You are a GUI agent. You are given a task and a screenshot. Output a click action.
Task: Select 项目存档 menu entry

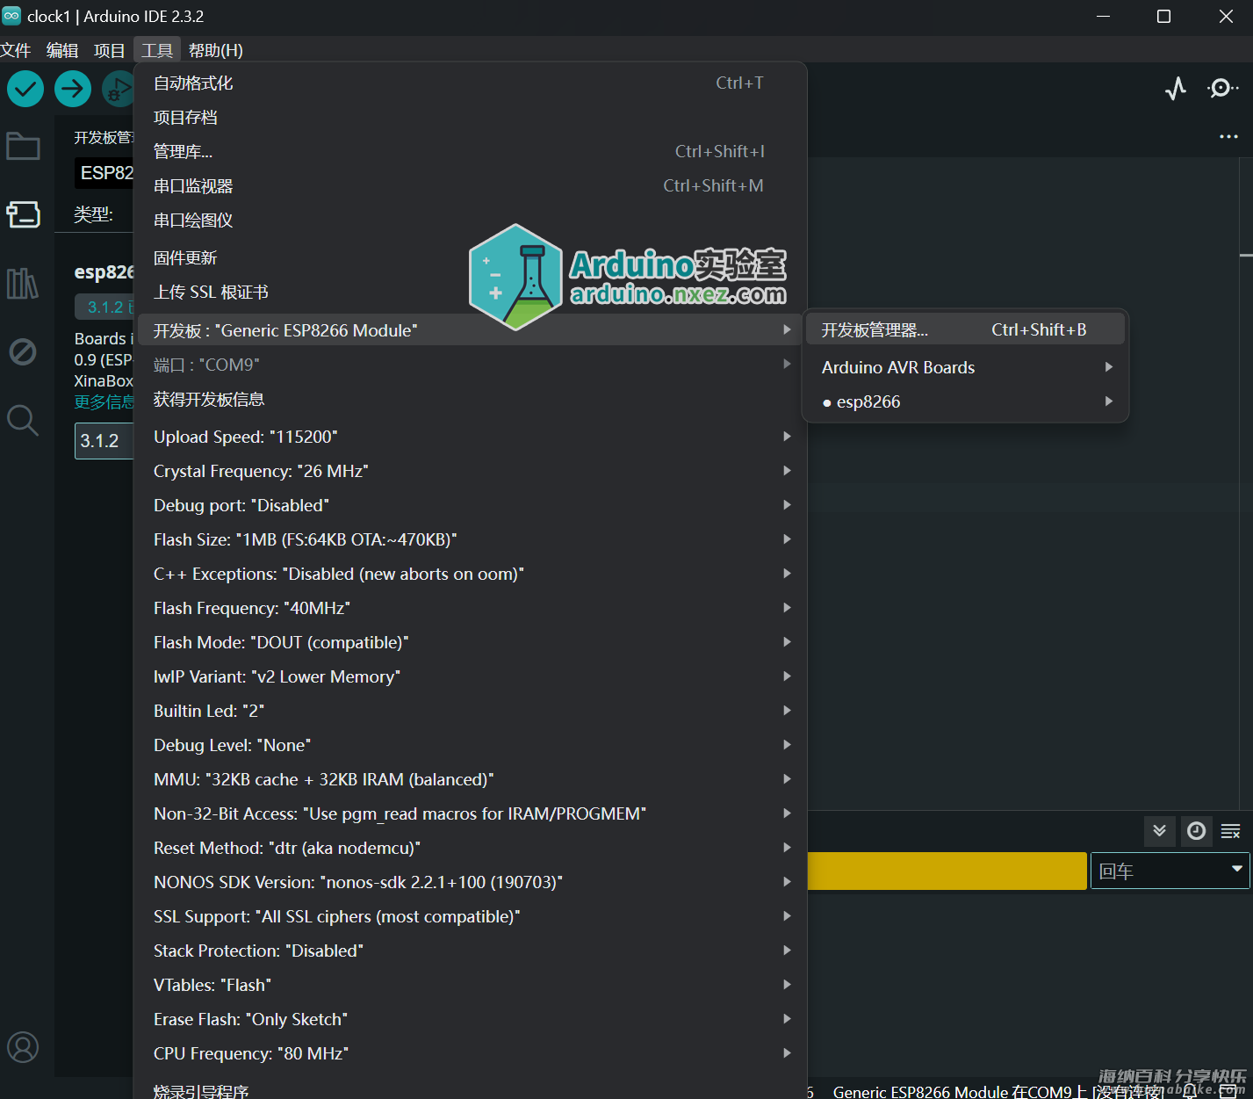click(470, 118)
